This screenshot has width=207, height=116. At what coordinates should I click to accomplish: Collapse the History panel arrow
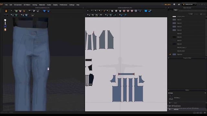(x=169, y=90)
